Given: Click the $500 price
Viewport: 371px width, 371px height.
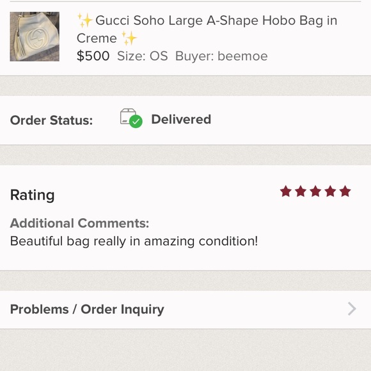Looking at the screenshot, I should click(93, 56).
